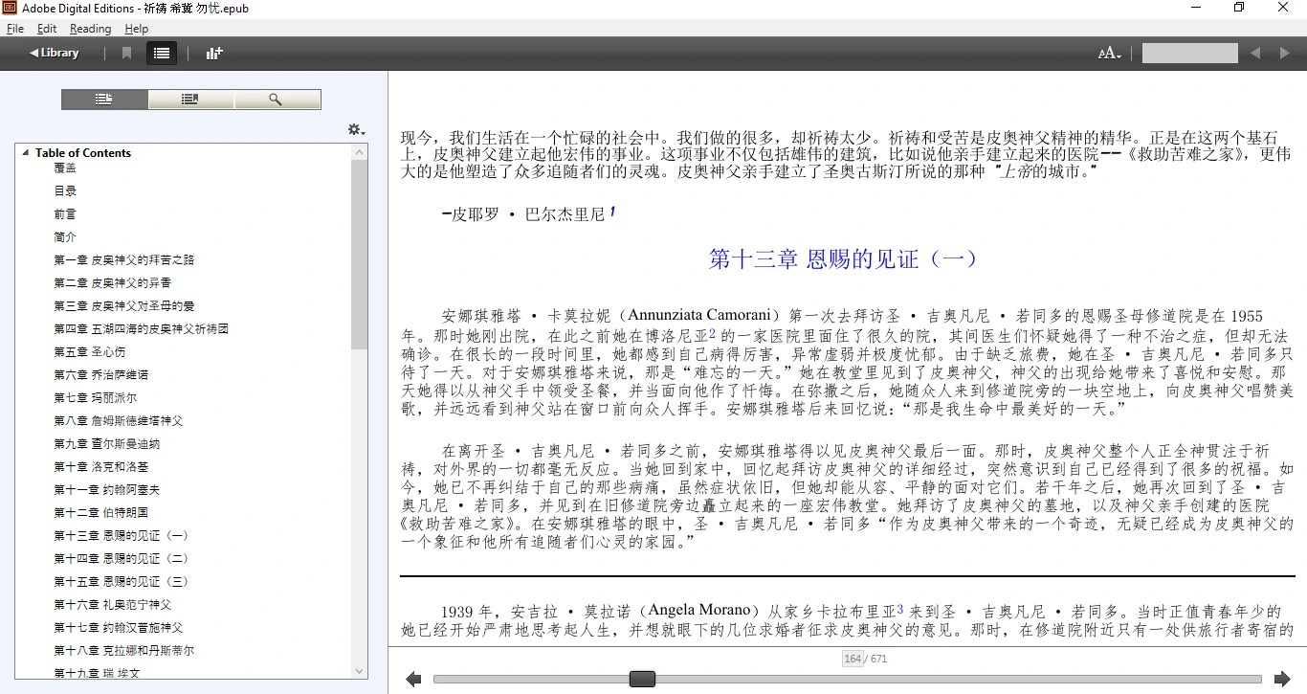Follow footnote link 2 after 博洛尼亚

[x=712, y=334]
